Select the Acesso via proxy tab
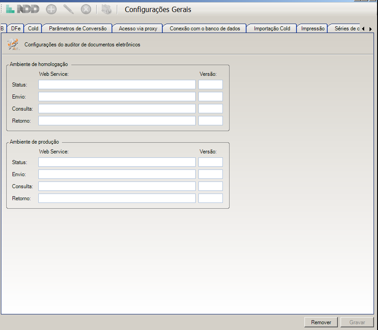 (x=138, y=29)
